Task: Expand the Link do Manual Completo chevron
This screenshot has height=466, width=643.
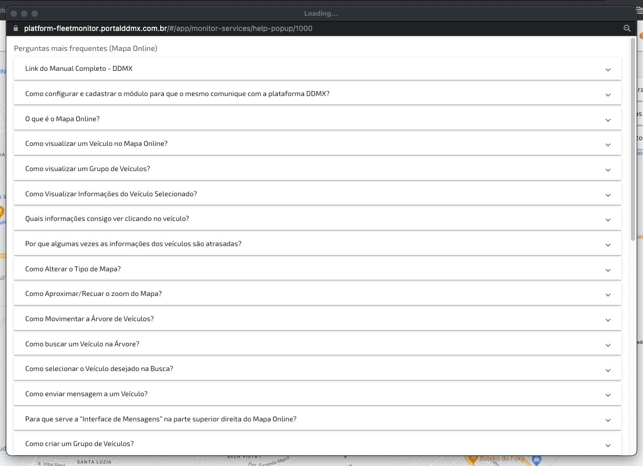Action: point(608,70)
